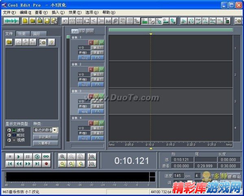
Task: Toggle the 视频 file type checkbox
Action: point(9,140)
